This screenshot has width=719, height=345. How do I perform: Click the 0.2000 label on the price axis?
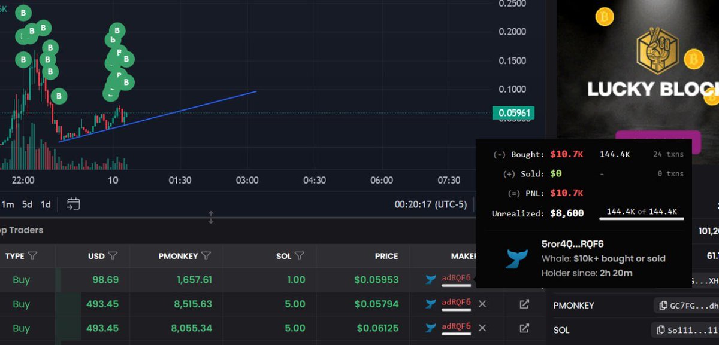512,32
